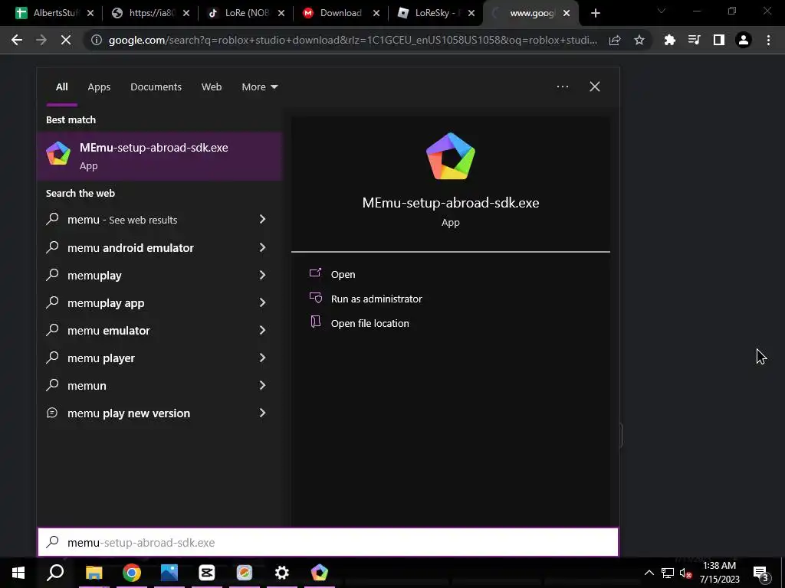The height and width of the screenshot is (588, 785).
Task: Click the site information icon in the address bar
Action: (96, 40)
